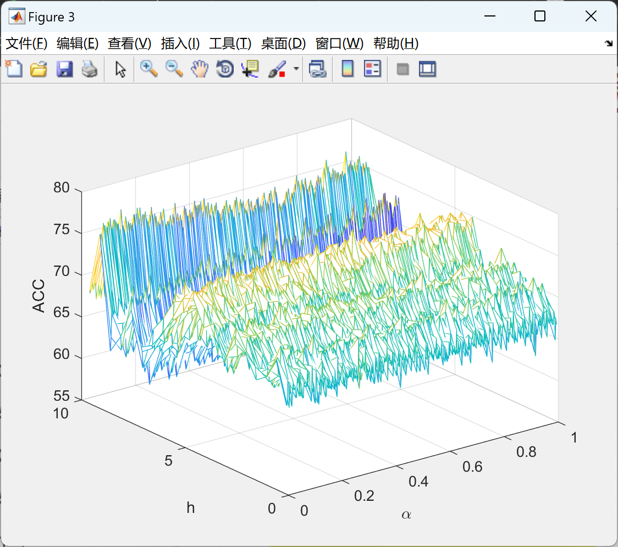Click the Link Plot icon
The width and height of the screenshot is (618, 547).
[318, 69]
